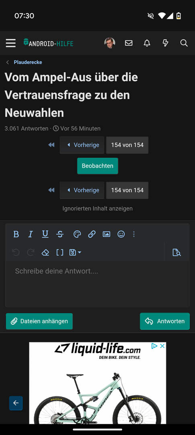Open the search magnifier icon
This screenshot has height=435, width=195.
coord(184,43)
